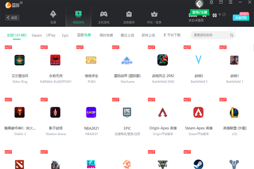Open the GTA V game icon
The image size is (254, 169).
coord(163,165)
